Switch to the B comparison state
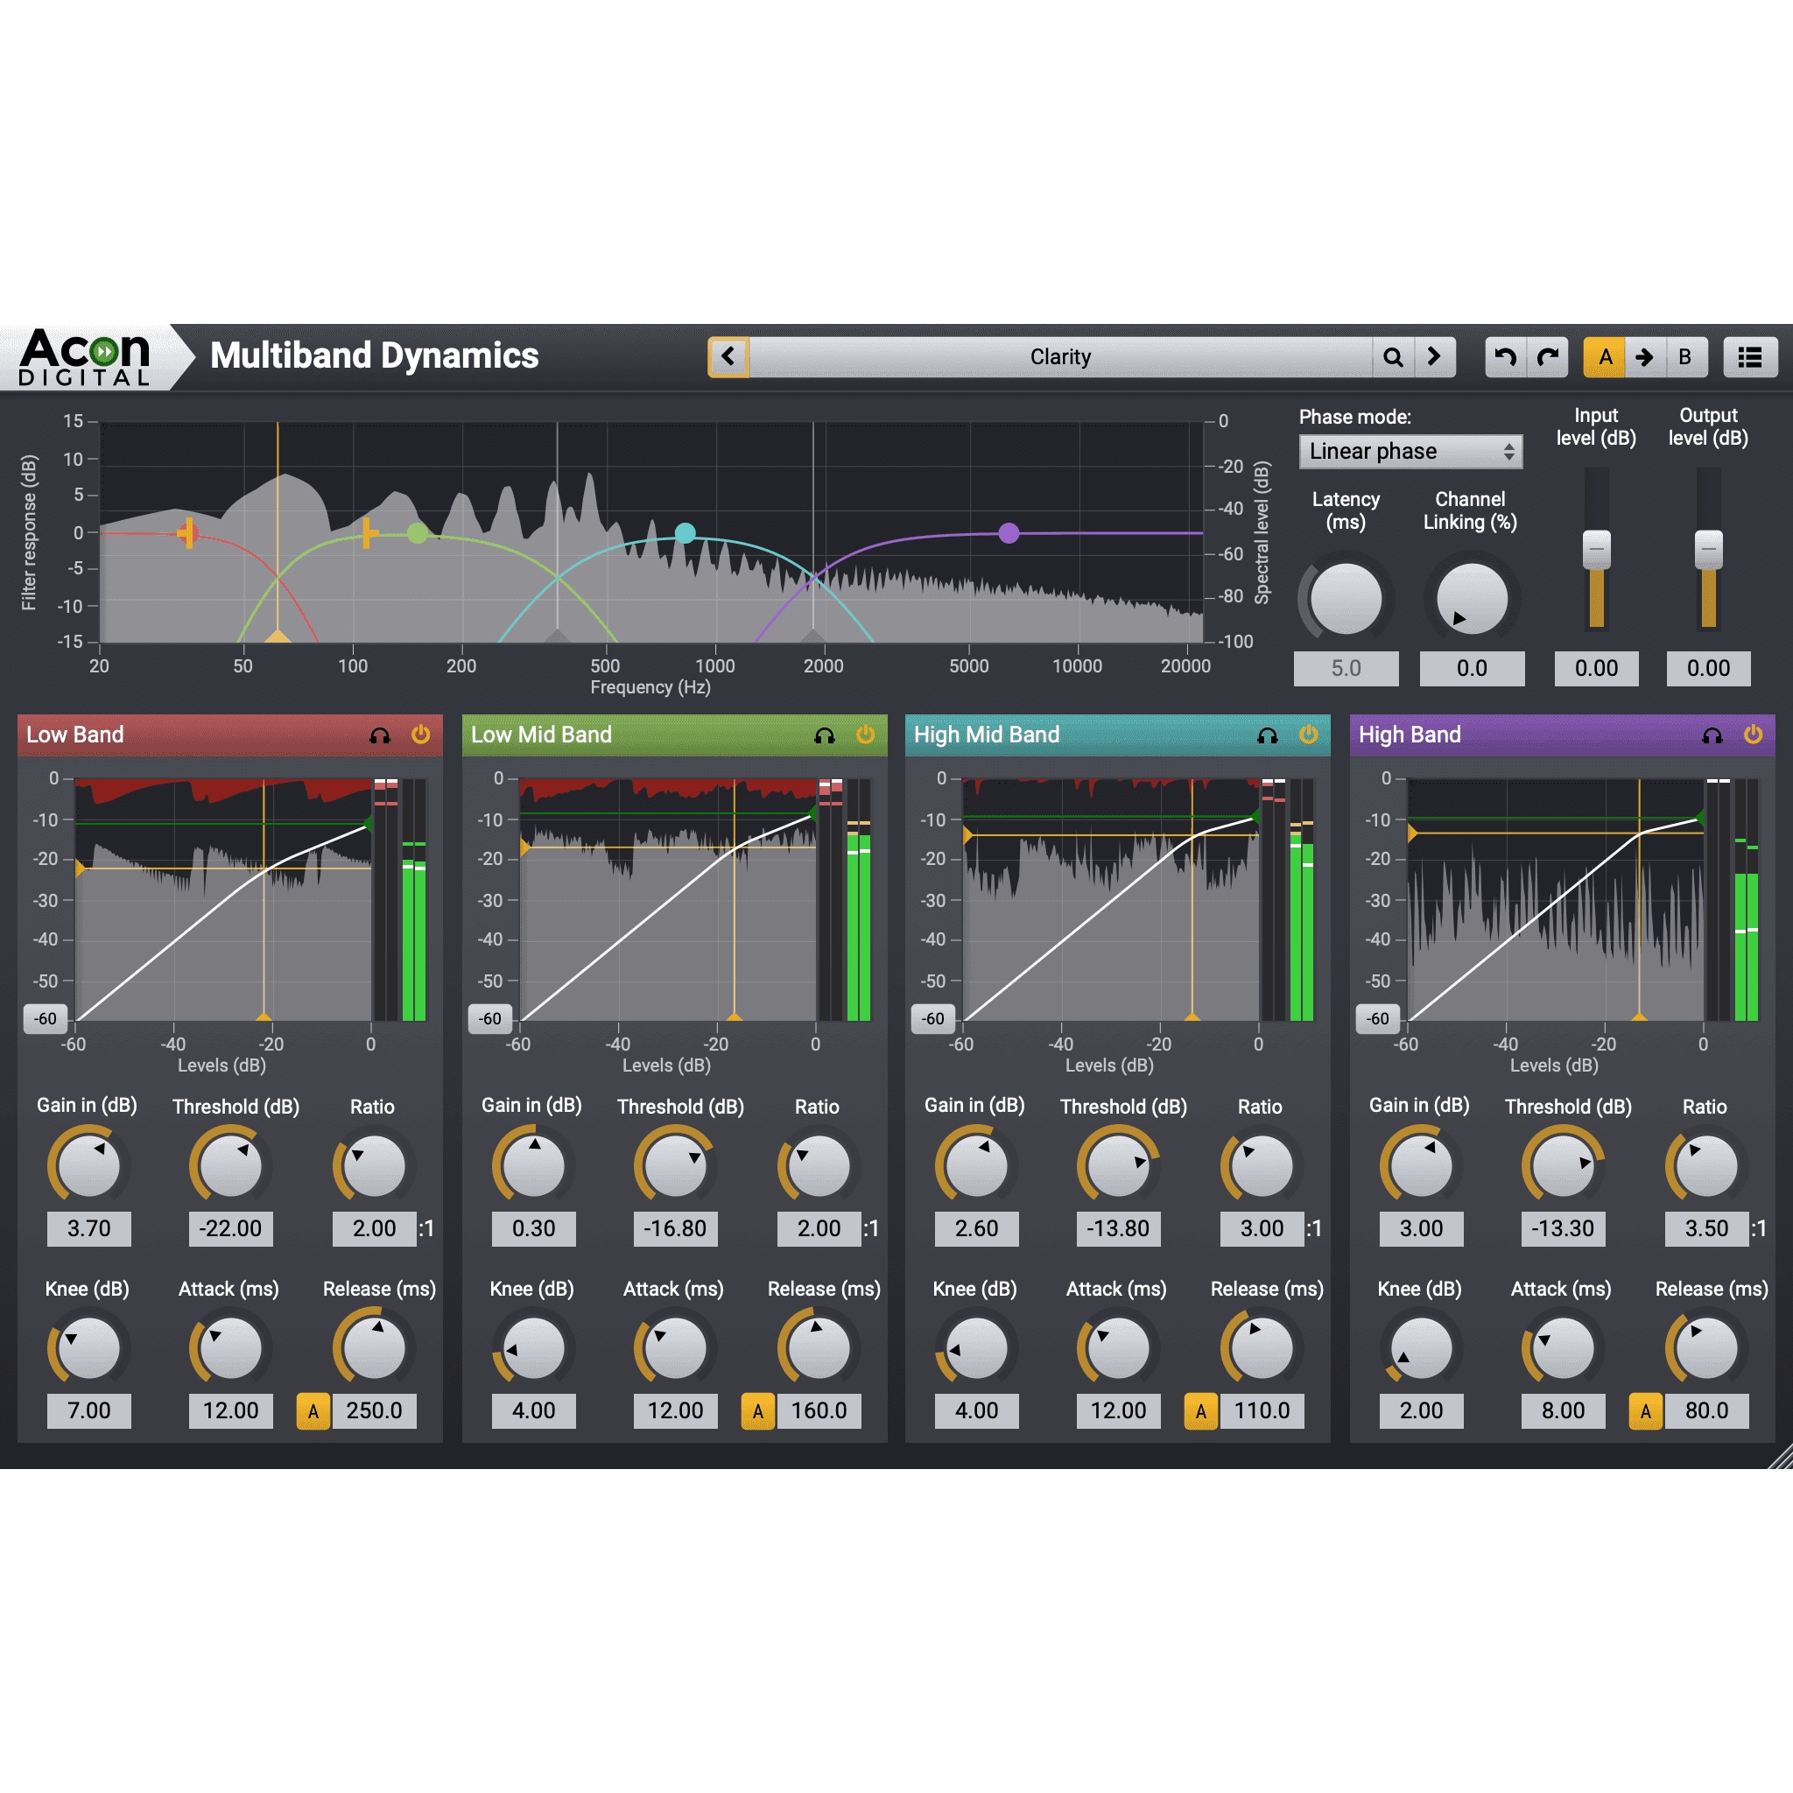The height and width of the screenshot is (1793, 1793). [1686, 356]
